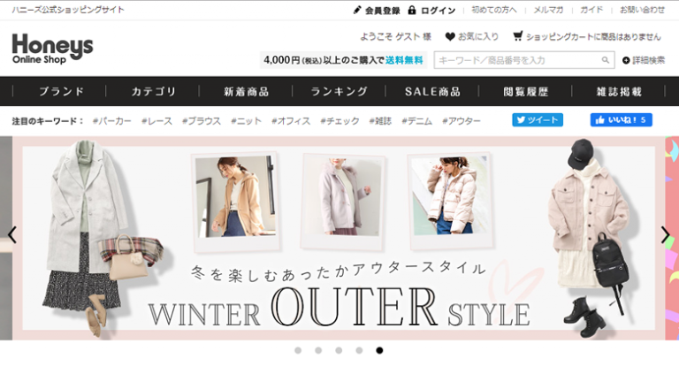Screen dimensions: 679x382
Task: Click the lock login icon
Action: click(x=412, y=10)
